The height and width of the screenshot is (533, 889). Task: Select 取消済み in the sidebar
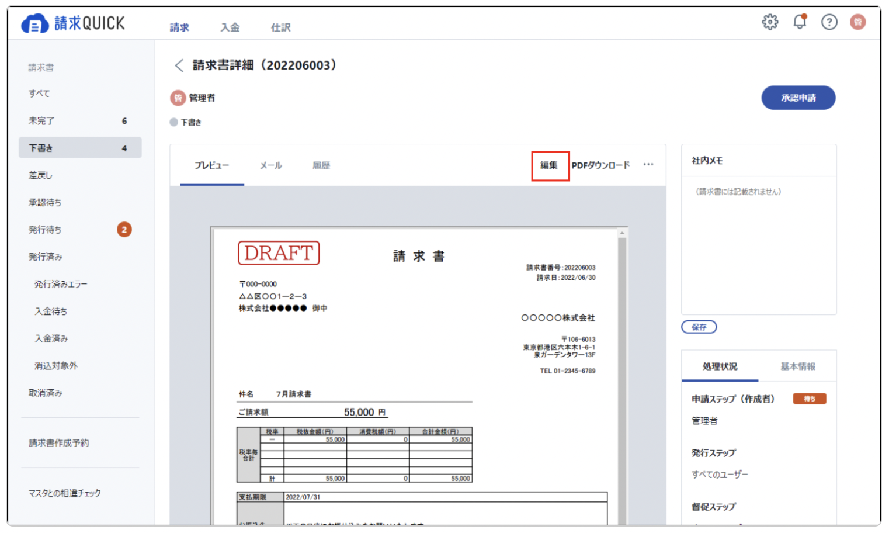pyautogui.click(x=46, y=393)
